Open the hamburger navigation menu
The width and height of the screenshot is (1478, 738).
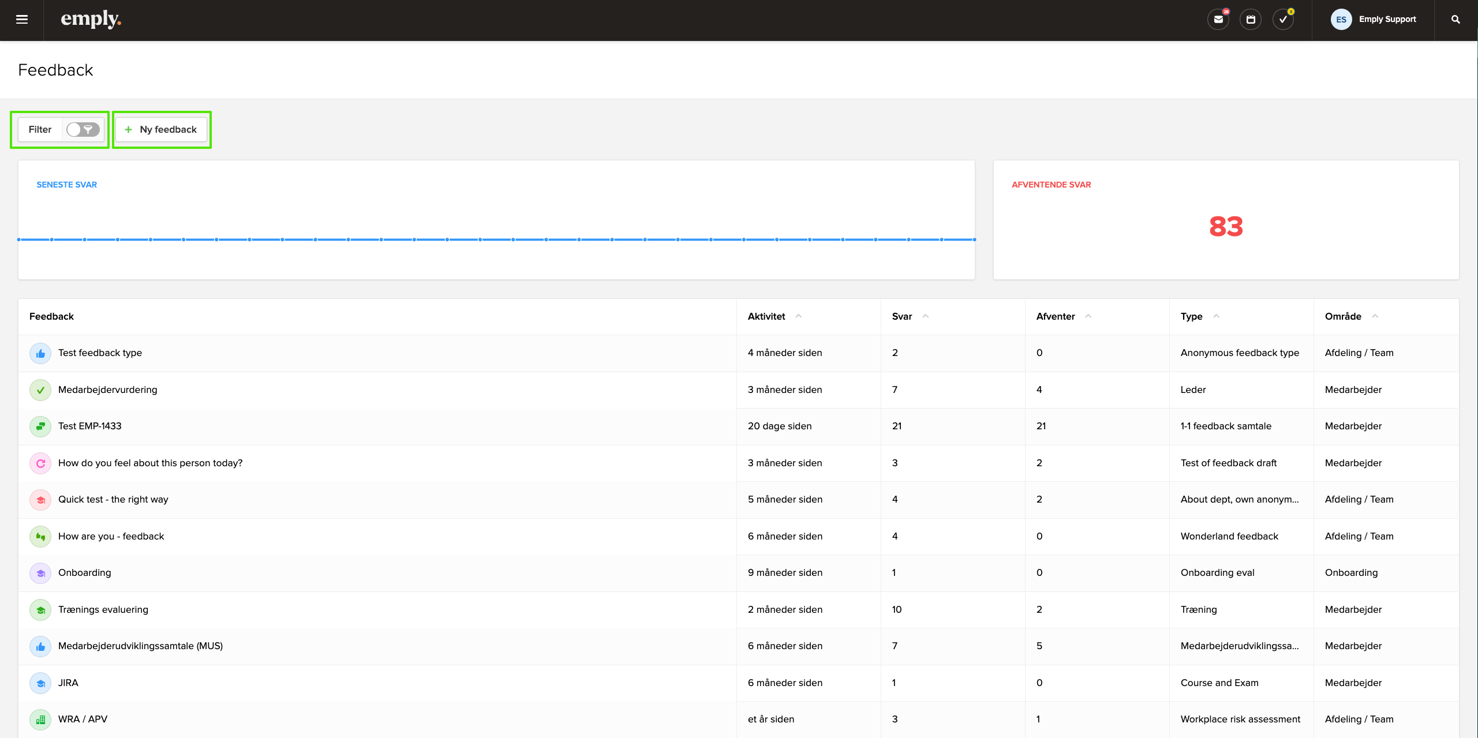22,20
